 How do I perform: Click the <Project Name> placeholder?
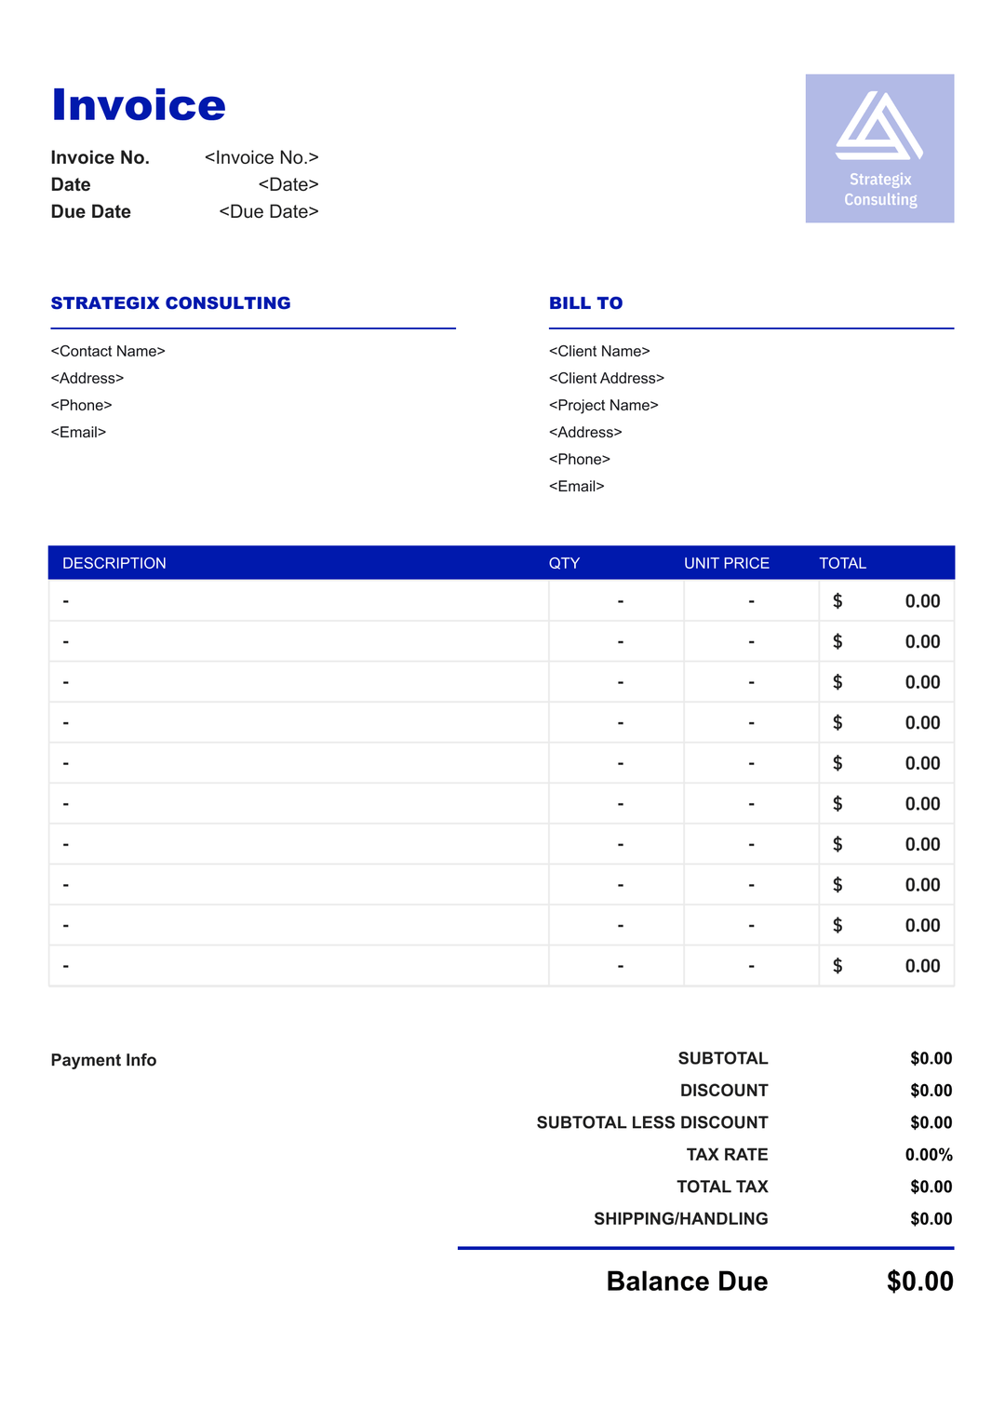tap(604, 406)
